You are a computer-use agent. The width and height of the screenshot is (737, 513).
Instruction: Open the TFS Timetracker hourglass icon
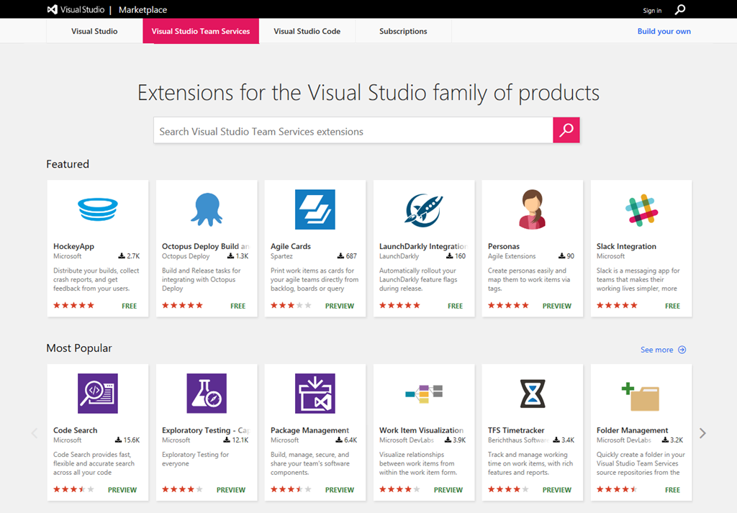[x=533, y=394]
